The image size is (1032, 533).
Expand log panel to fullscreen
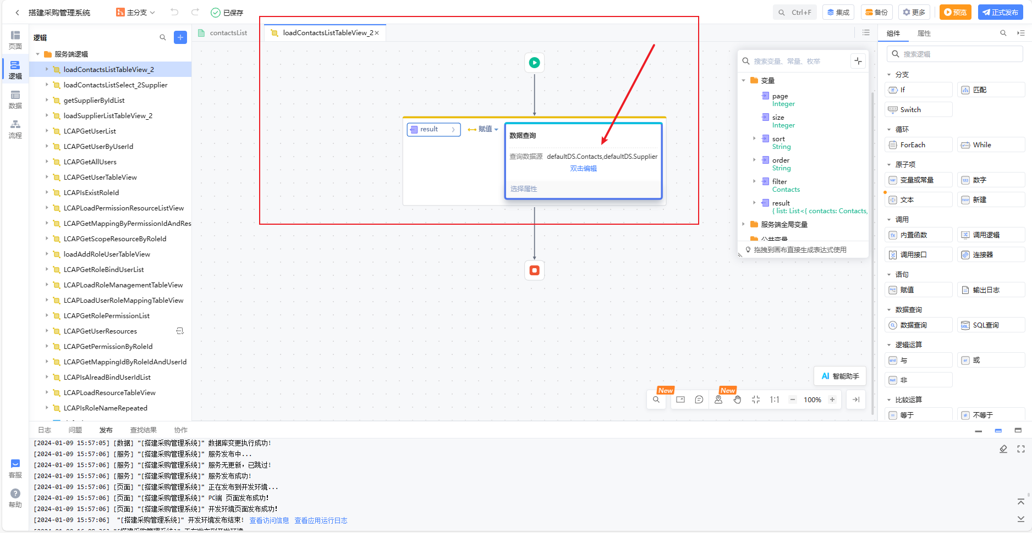(1021, 449)
